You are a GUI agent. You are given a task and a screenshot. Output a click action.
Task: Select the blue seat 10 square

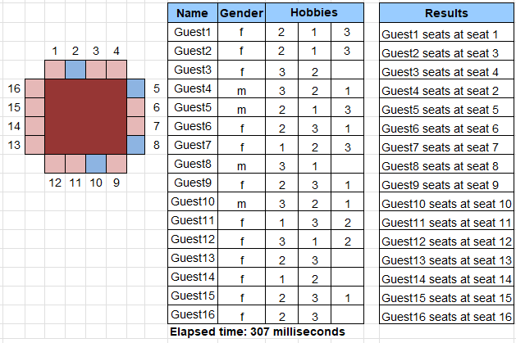[96, 164]
